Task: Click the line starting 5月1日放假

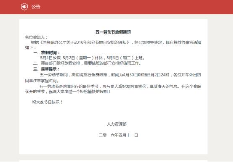Action: point(92,58)
